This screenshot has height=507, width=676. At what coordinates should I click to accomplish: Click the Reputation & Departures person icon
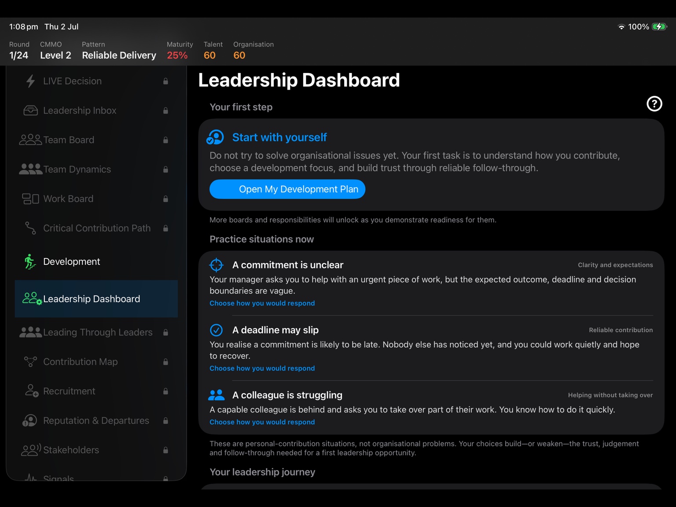click(30, 421)
